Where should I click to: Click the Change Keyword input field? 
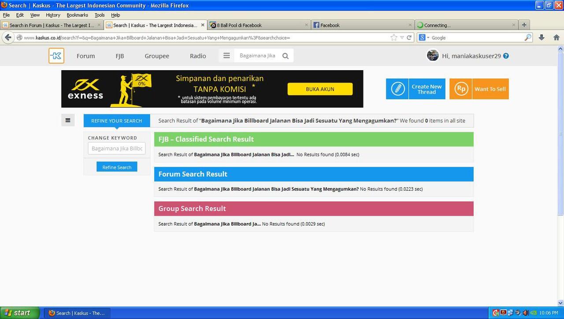[117, 148]
